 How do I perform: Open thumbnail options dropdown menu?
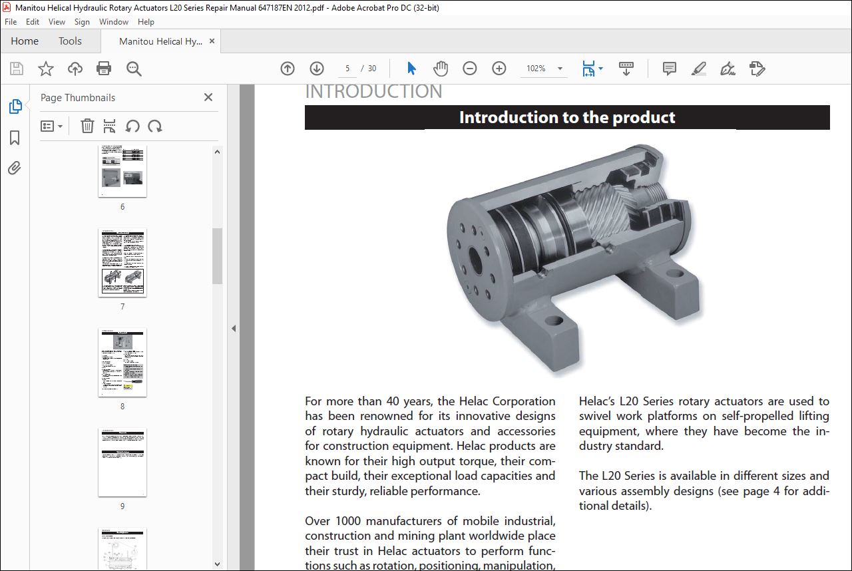[51, 126]
